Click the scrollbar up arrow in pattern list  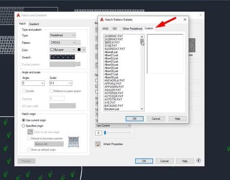(x=142, y=37)
